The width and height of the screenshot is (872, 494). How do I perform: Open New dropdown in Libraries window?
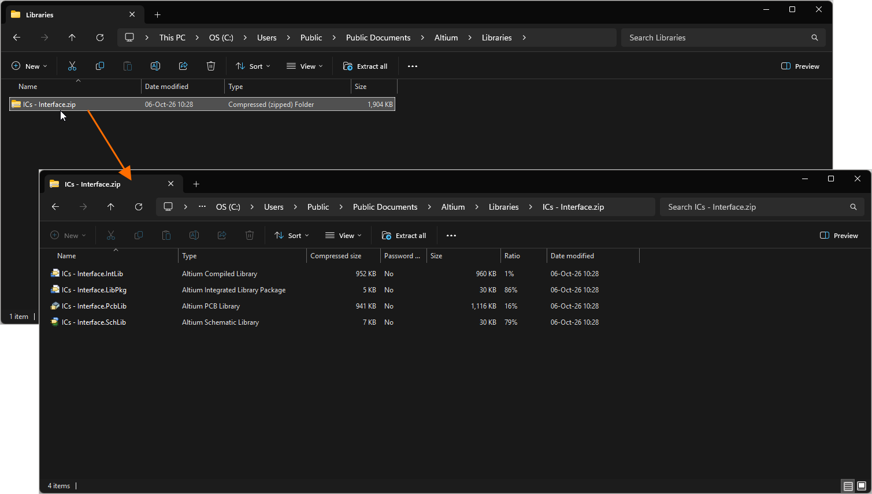pos(29,66)
